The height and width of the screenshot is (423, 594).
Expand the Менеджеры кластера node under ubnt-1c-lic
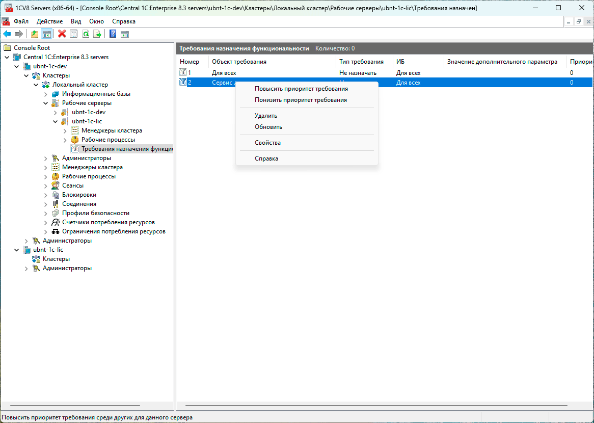point(65,130)
